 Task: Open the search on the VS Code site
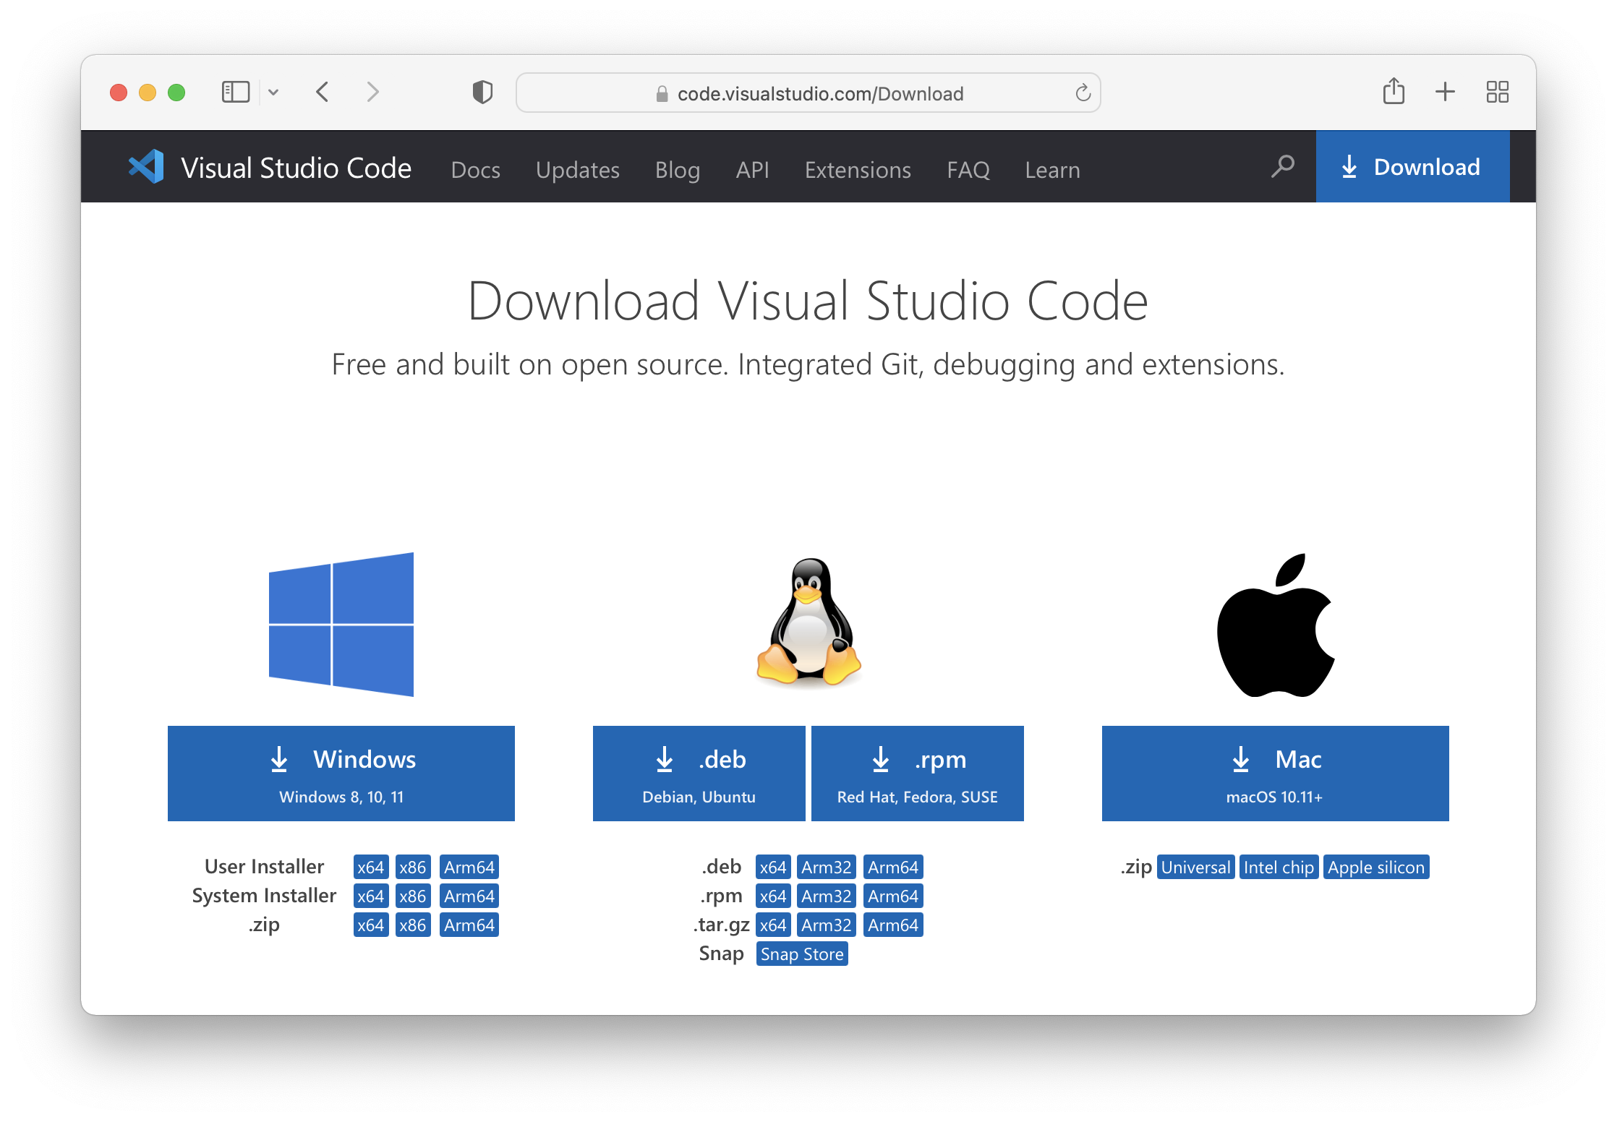pyautogui.click(x=1282, y=166)
